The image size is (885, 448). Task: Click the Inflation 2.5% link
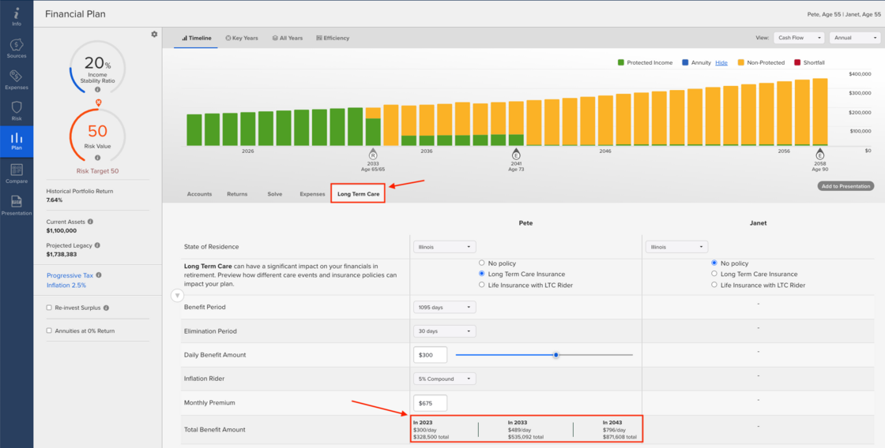point(66,286)
